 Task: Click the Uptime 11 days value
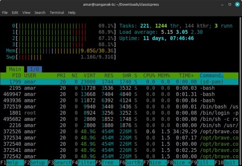coord(168,38)
